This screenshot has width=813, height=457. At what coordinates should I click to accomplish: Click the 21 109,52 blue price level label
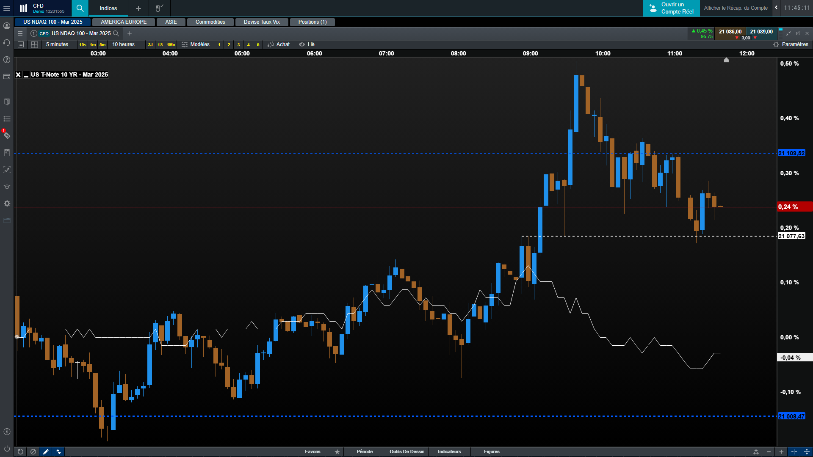pos(791,153)
